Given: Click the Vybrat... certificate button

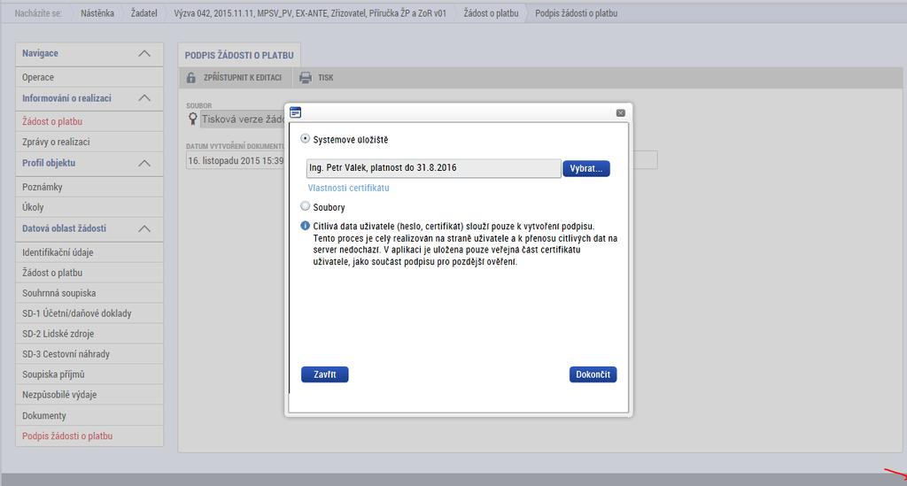Looking at the screenshot, I should pos(586,168).
